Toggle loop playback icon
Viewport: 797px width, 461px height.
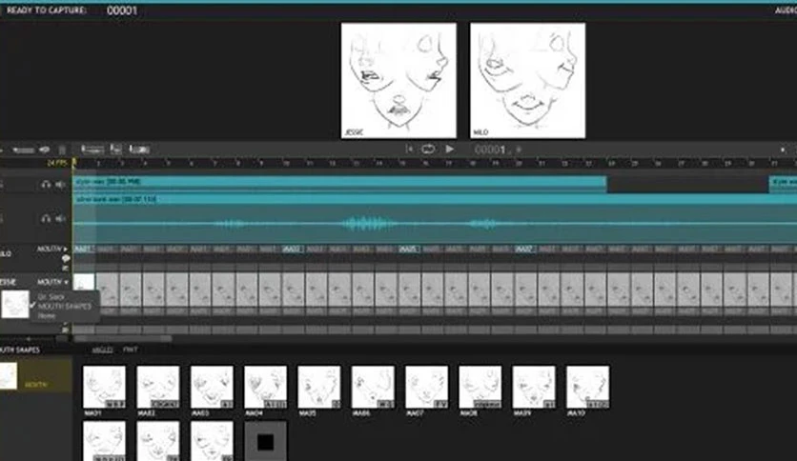point(428,150)
